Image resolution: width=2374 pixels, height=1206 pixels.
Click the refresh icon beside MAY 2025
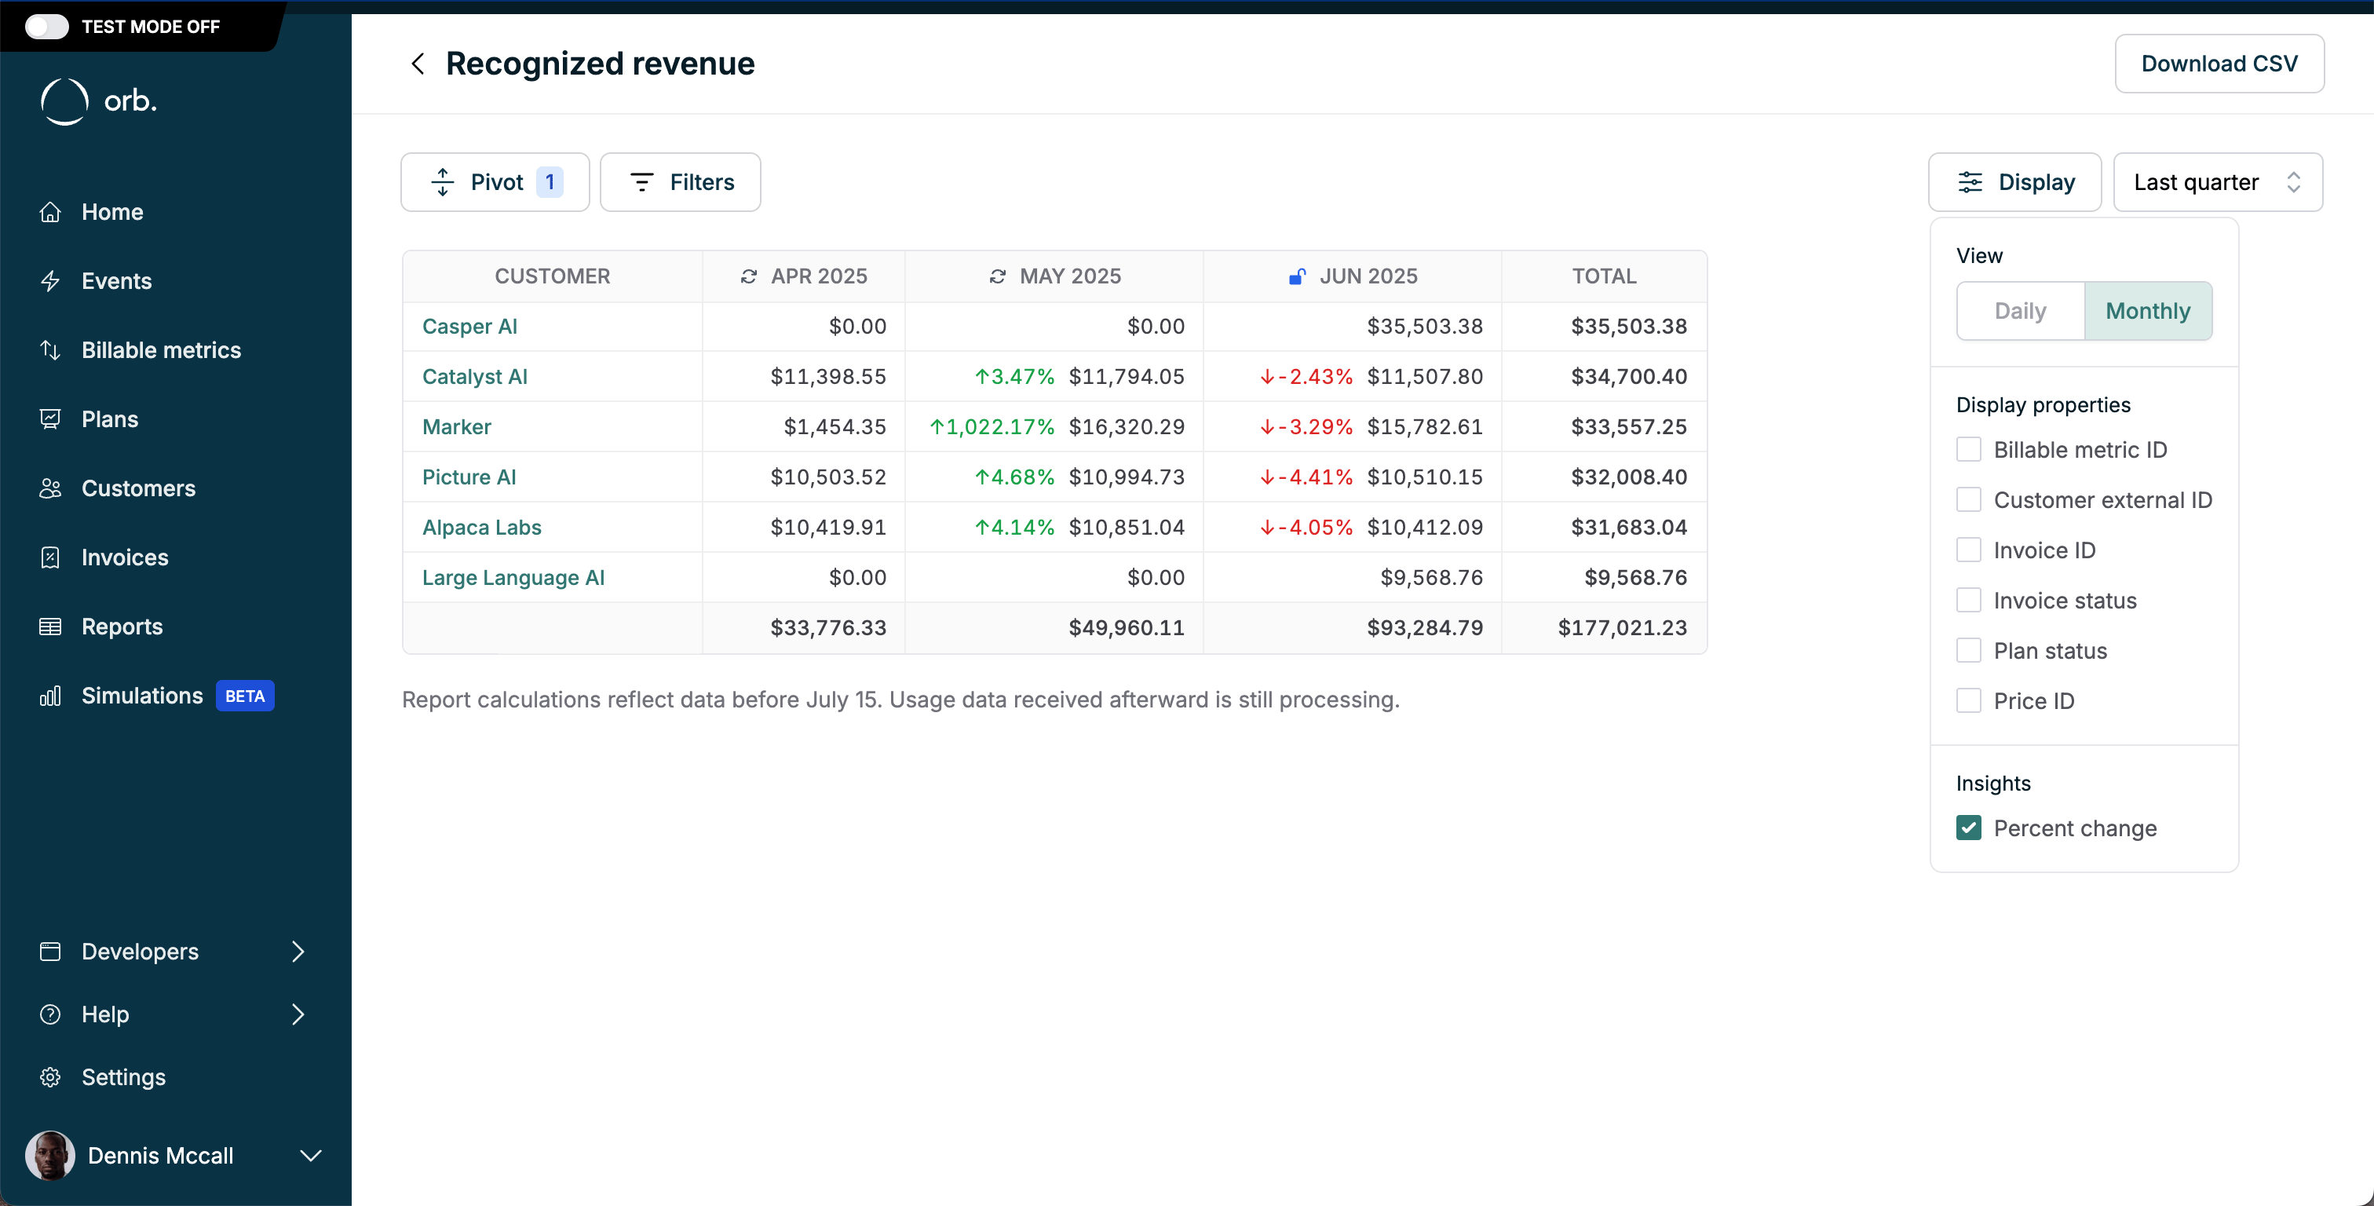tap(997, 276)
